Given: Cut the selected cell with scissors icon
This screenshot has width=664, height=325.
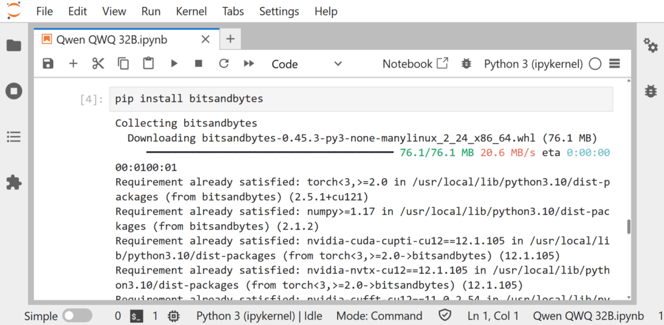Looking at the screenshot, I should 98,64.
